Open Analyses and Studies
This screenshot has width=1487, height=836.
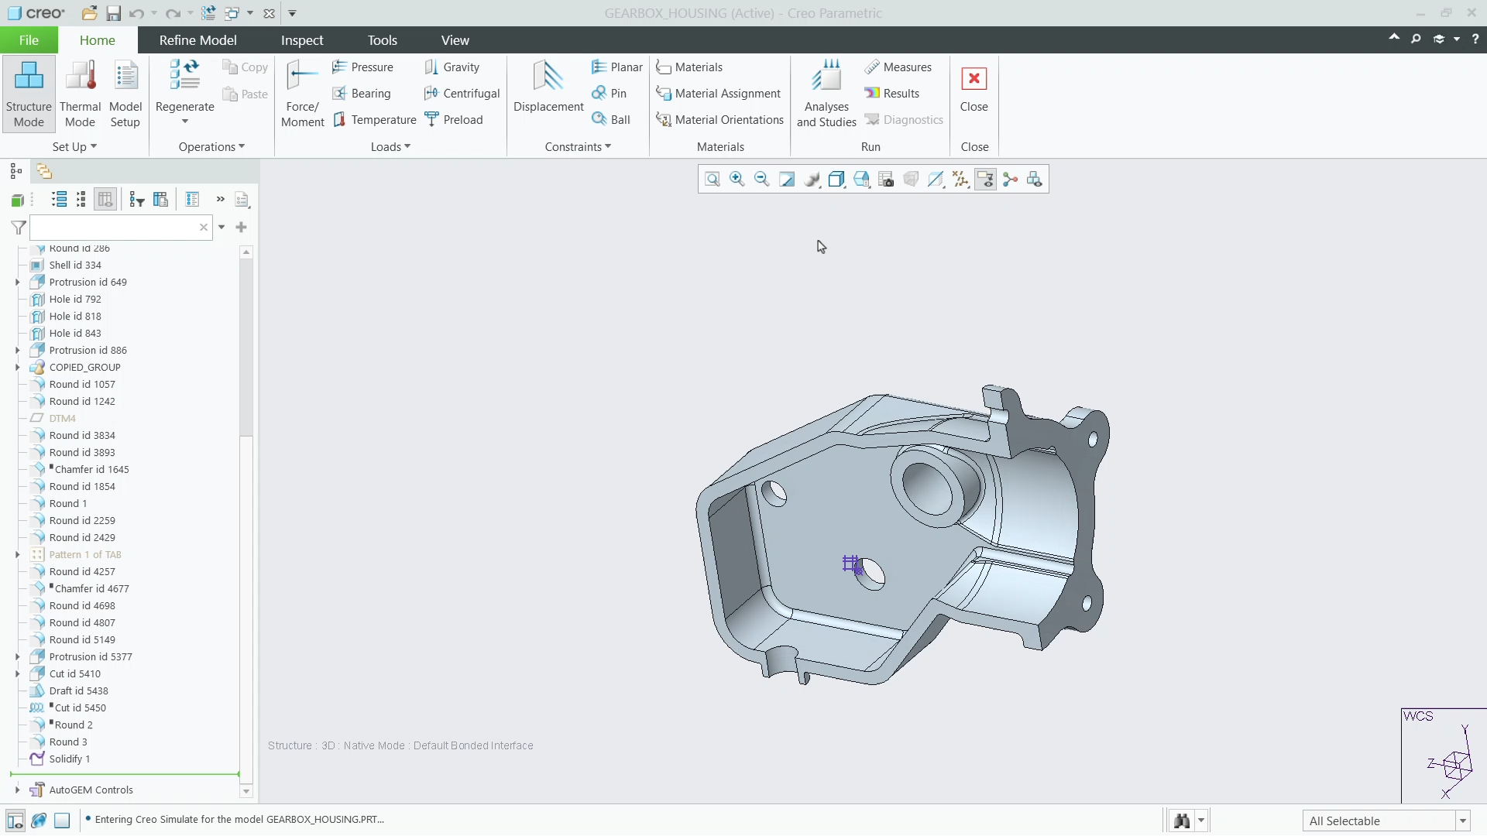826,94
